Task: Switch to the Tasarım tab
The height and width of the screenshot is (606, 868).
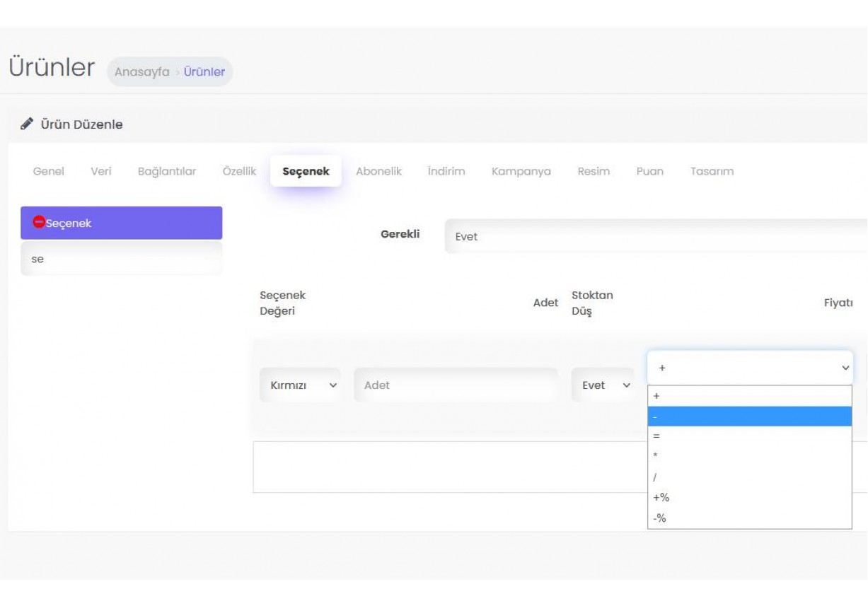Action: coord(712,170)
